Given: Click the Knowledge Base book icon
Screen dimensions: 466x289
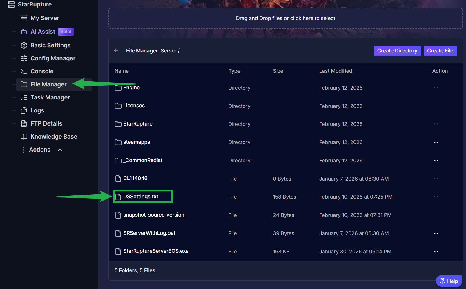Looking at the screenshot, I should [x=24, y=137].
